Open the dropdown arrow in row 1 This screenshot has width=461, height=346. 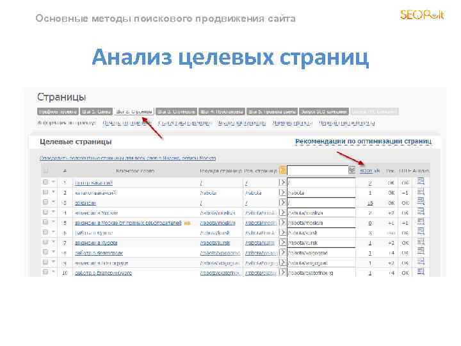(x=53, y=182)
